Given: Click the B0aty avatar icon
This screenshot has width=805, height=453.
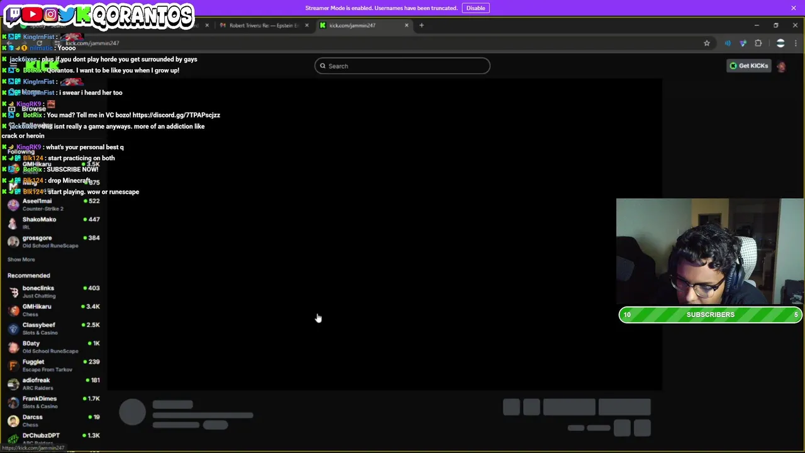Looking at the screenshot, I should click(x=13, y=347).
